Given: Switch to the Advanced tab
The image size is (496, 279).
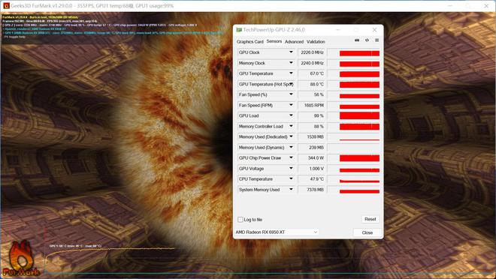Looking at the screenshot, I should [294, 42].
